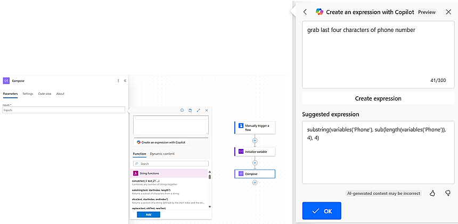Screen dimensions: 458x224
Task: Click the function Search field
Action: coord(170,164)
